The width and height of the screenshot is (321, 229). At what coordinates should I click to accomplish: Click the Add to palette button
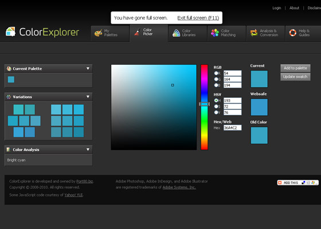295,68
